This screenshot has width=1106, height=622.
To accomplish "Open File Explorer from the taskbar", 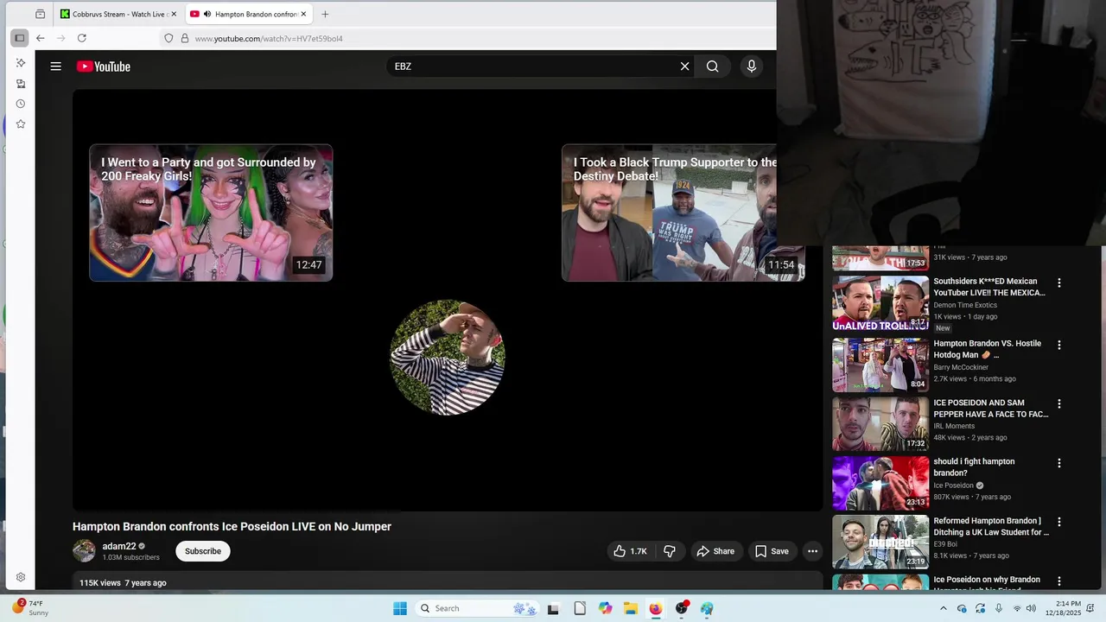I will [631, 608].
